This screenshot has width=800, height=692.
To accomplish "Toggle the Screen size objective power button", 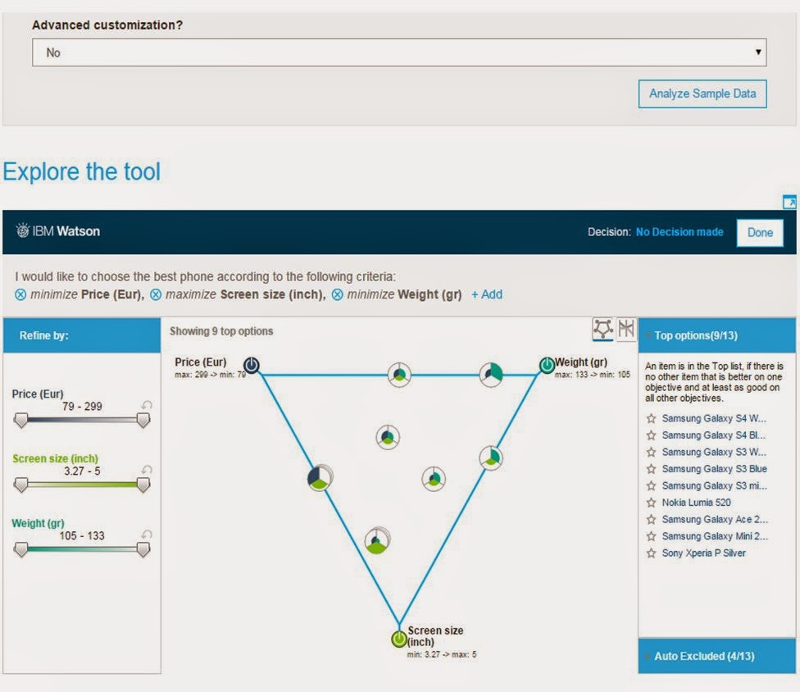I will click(399, 639).
